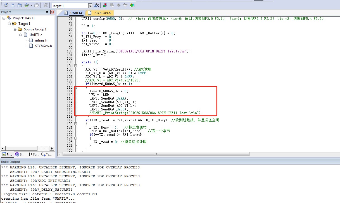
Task: Open the Target 1 selection dropdown
Action: point(90,6)
